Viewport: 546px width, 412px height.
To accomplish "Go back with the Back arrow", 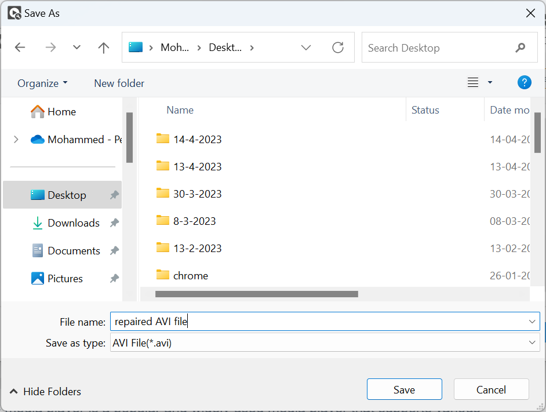I will (x=20, y=48).
